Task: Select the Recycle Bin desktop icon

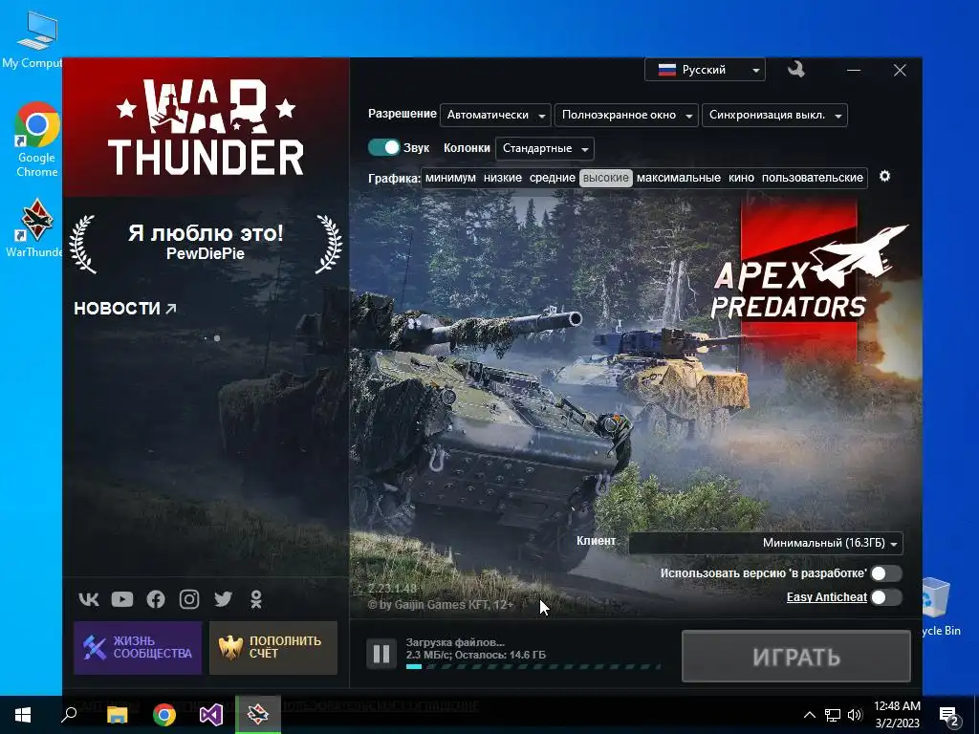Action: (940, 607)
